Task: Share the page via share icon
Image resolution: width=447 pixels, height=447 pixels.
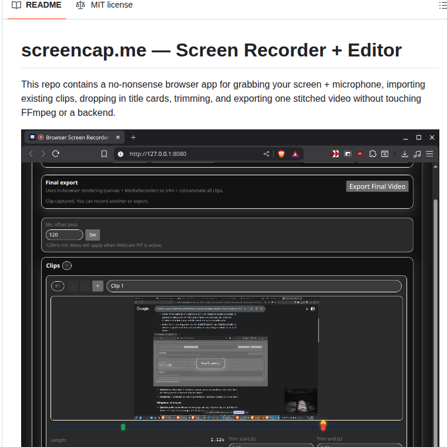Action: click(266, 154)
